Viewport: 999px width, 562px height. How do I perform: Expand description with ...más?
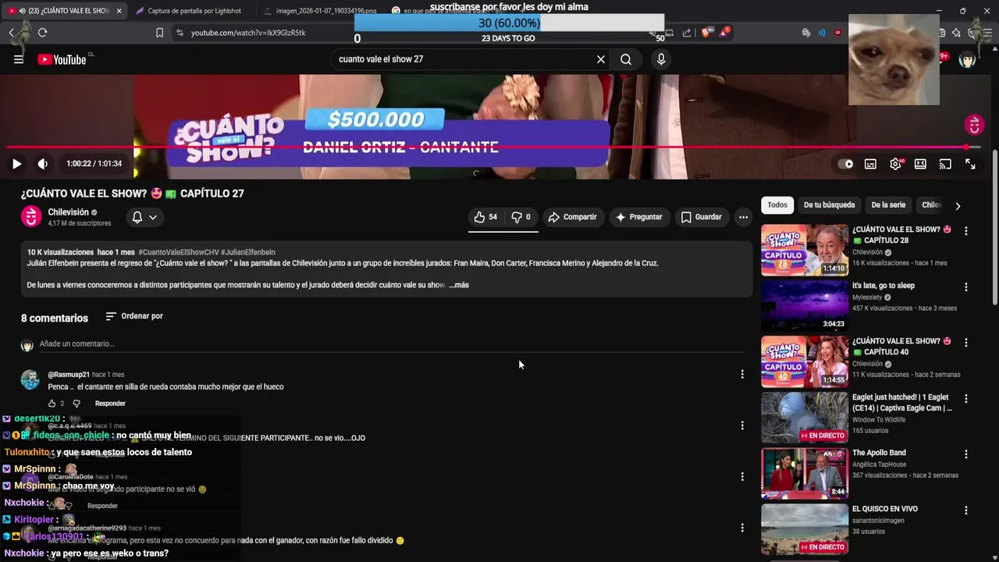tap(459, 285)
